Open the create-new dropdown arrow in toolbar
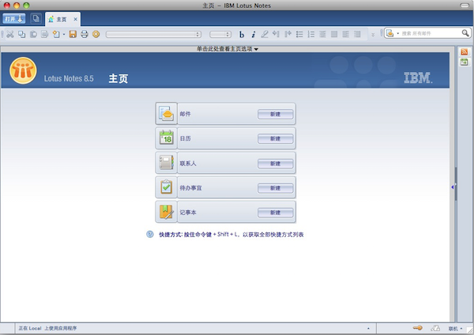 (x=64, y=35)
